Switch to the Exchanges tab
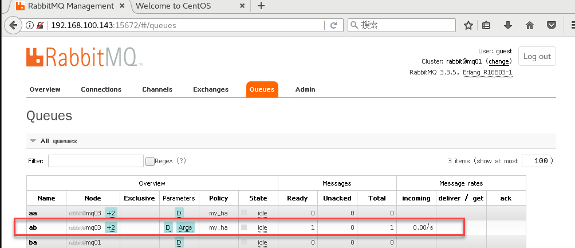This screenshot has height=248, width=575. (211, 89)
